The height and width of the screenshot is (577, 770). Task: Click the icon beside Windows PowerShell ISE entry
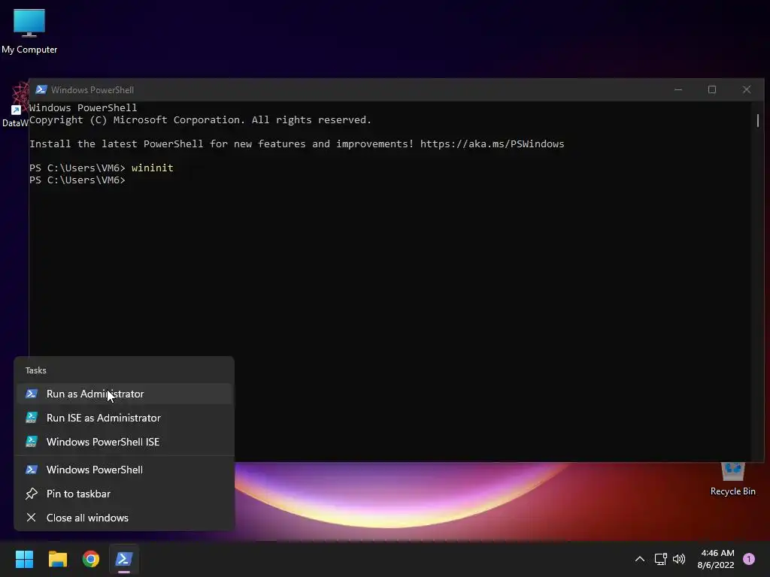pos(32,442)
